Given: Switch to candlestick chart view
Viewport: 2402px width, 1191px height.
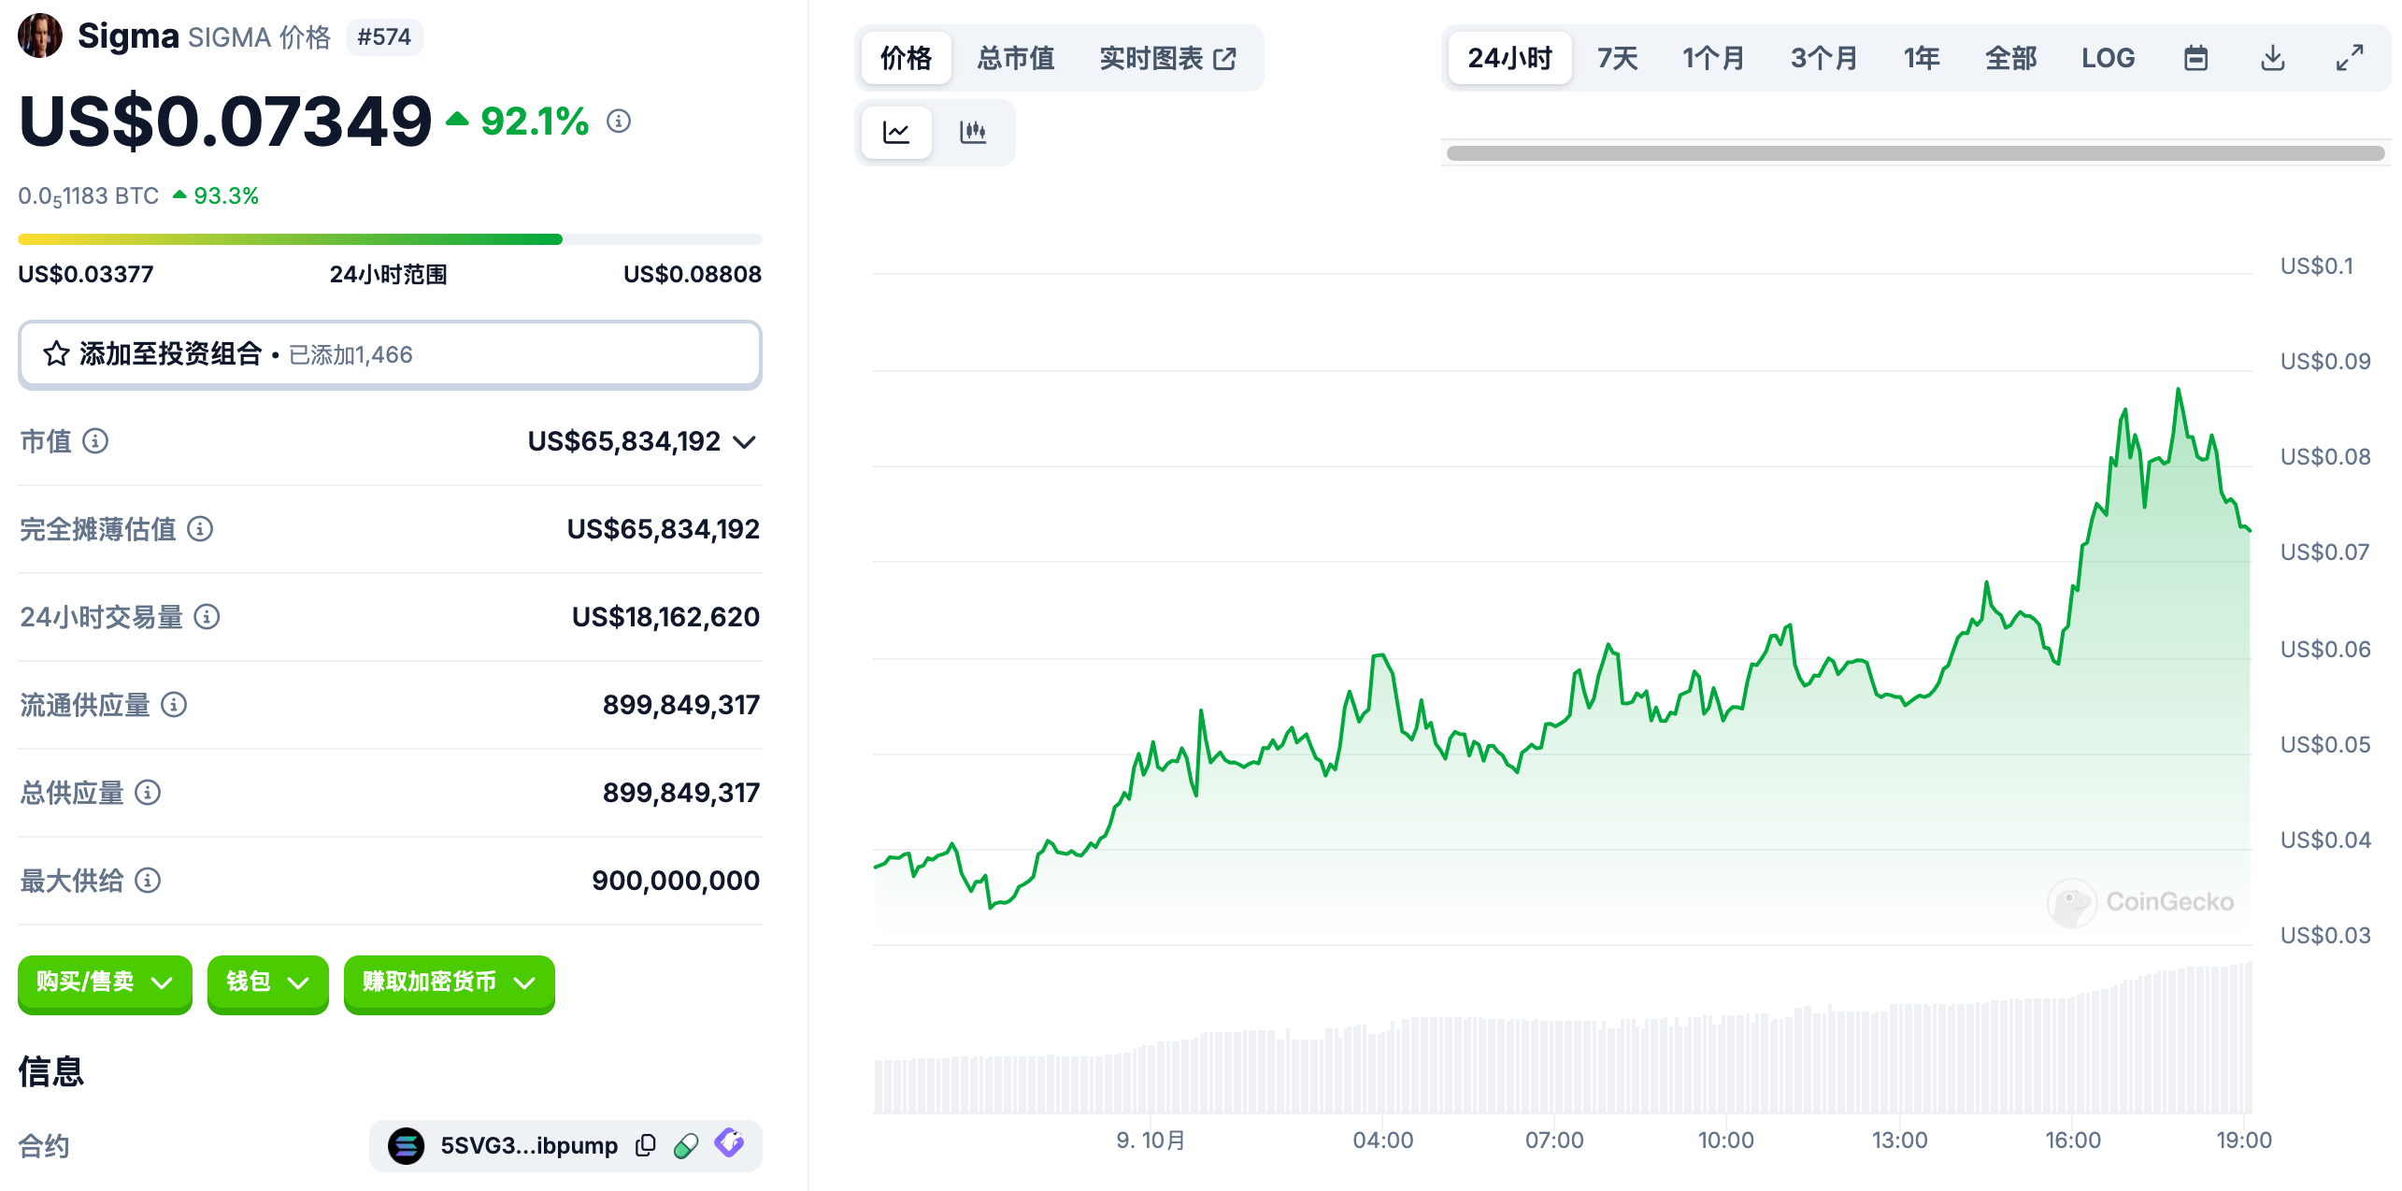Looking at the screenshot, I should (973, 132).
